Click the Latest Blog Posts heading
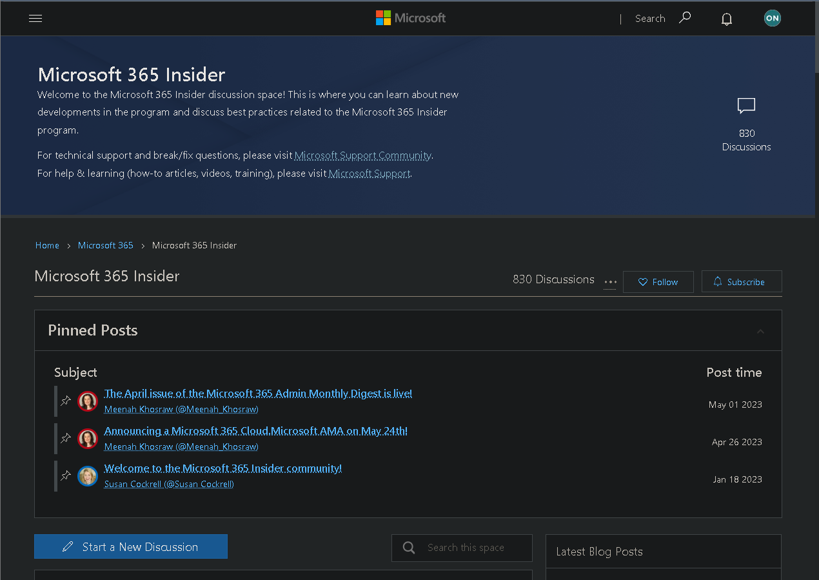The height and width of the screenshot is (580, 819). pyautogui.click(x=600, y=552)
